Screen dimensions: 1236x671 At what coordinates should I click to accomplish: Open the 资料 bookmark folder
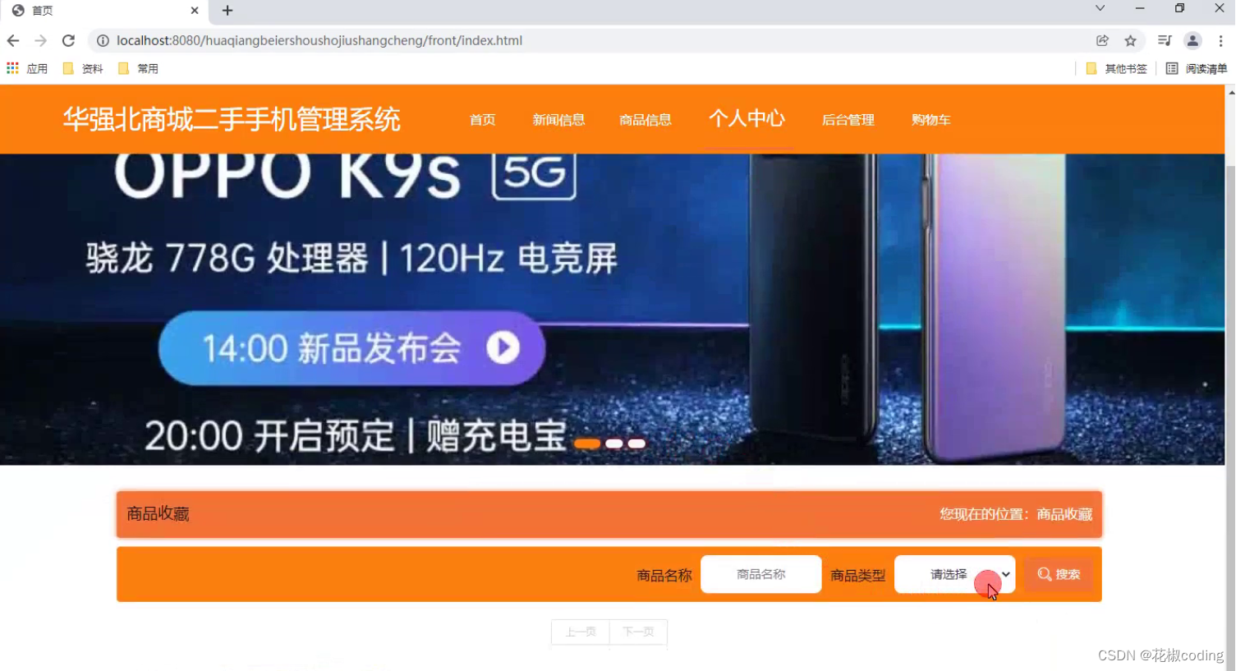click(x=83, y=68)
